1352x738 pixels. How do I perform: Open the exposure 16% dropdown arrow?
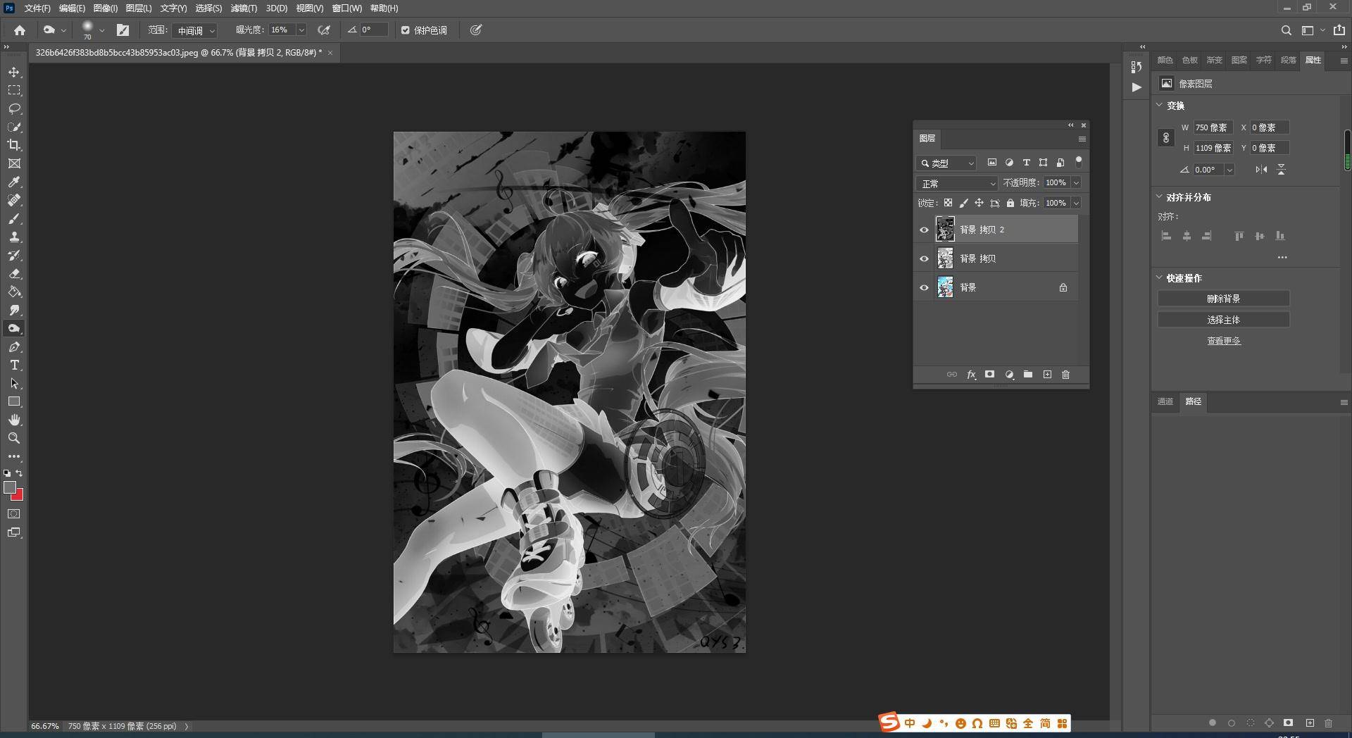click(x=301, y=30)
